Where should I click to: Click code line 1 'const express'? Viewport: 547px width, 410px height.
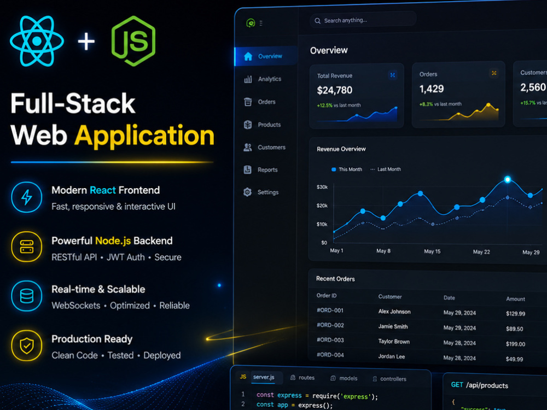[x=317, y=396]
